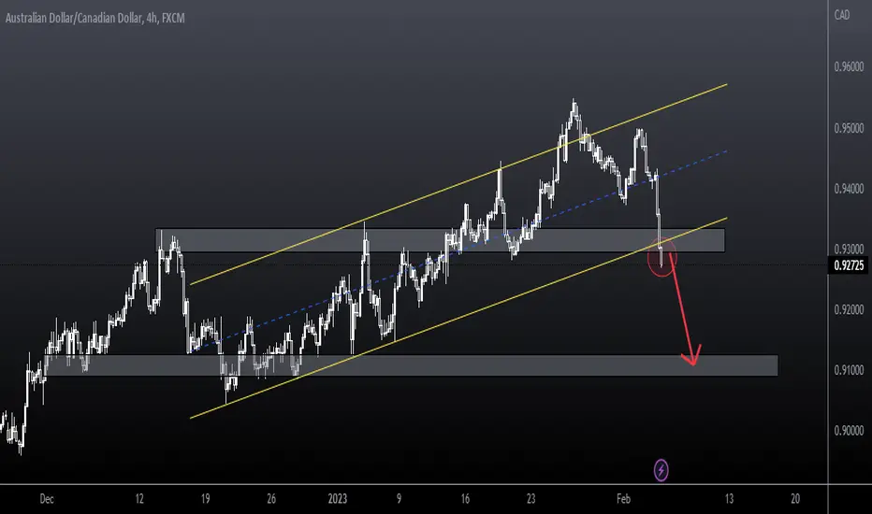Screen dimensions: 872x514
Task: Click the Feb date on time axis
Action: [x=623, y=499]
